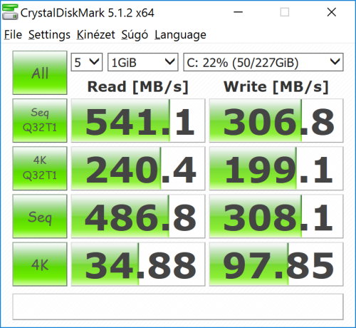
Task: Maximize the CrystalDiskMark window
Action: pos(285,12)
